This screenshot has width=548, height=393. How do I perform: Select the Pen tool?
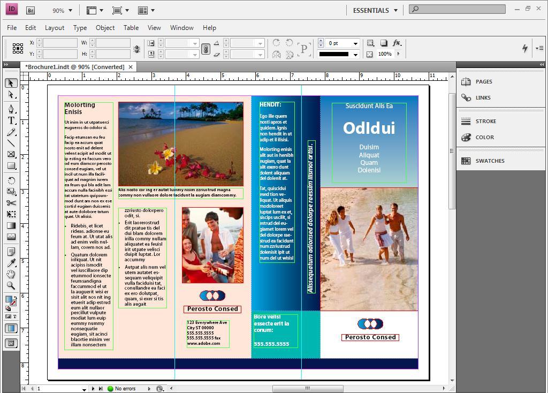pyautogui.click(x=10, y=109)
